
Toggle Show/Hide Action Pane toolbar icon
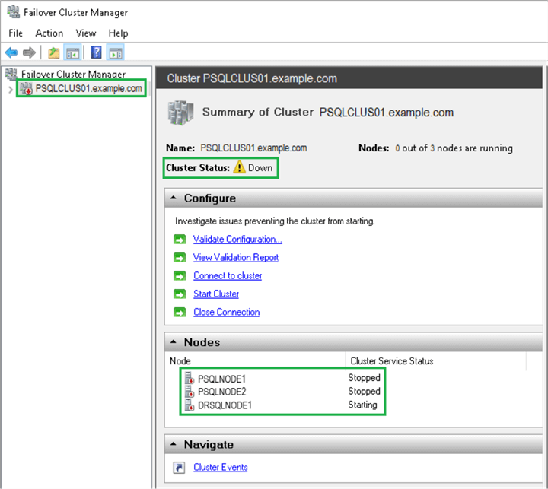point(116,52)
